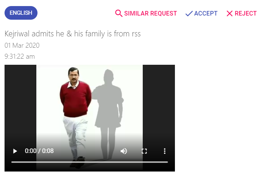This screenshot has width=262, height=178.
Task: Click the magnifier icon beside Similar Request
Action: pyautogui.click(x=119, y=13)
